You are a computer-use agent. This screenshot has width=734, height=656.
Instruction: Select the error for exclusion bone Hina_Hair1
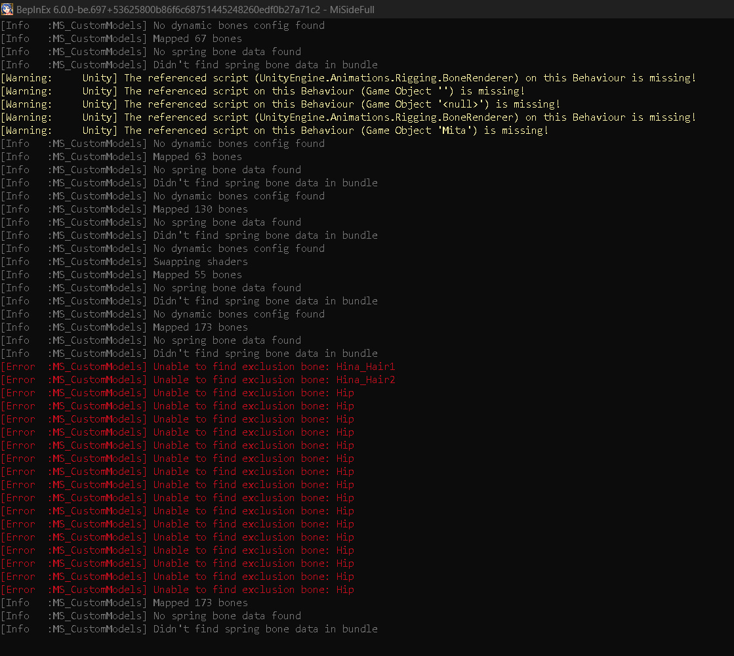(274, 367)
